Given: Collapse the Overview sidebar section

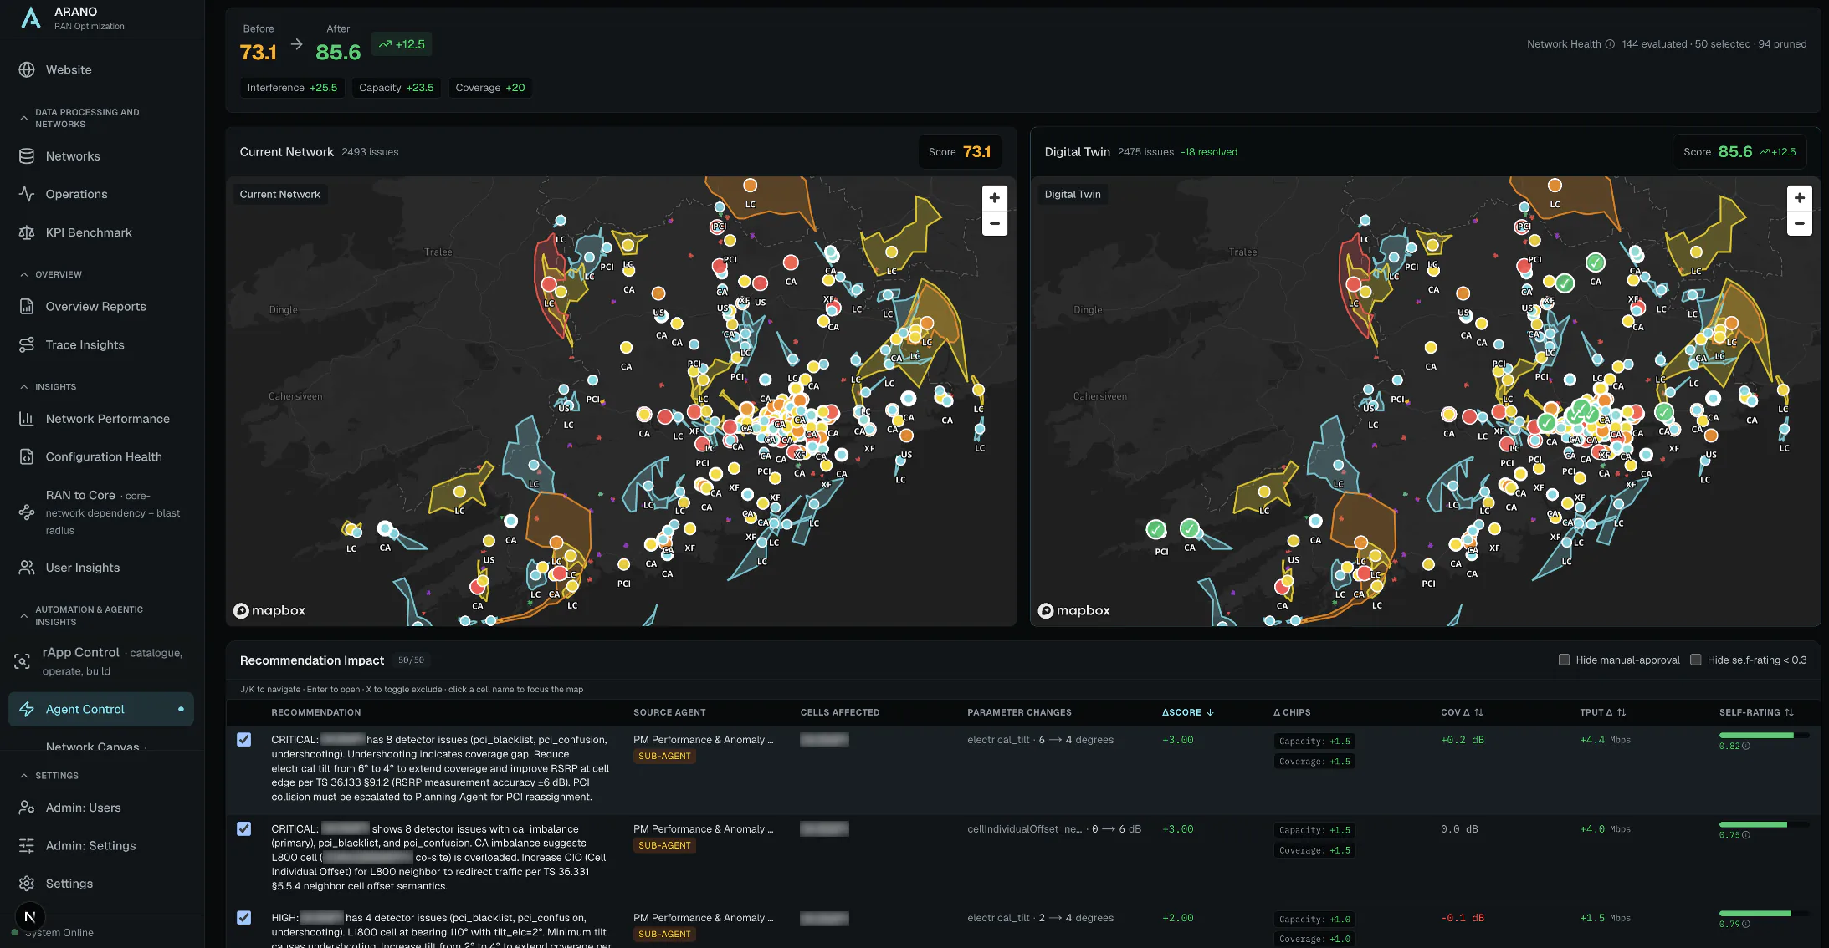Looking at the screenshot, I should [24, 274].
